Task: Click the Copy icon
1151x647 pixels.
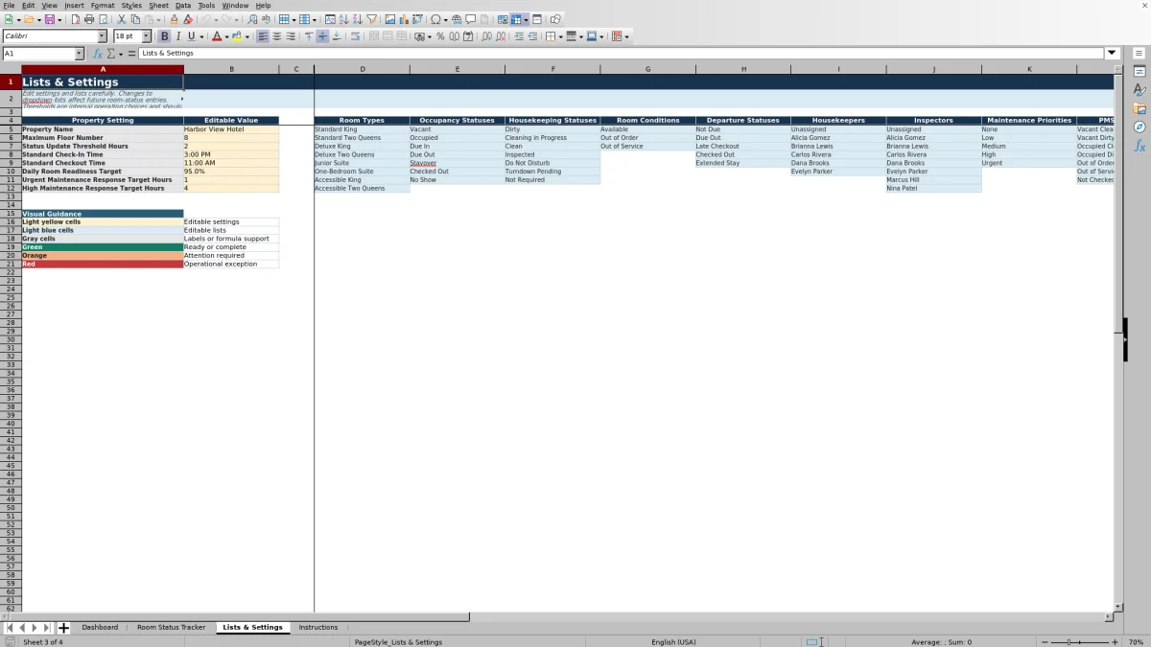Action: (135, 19)
